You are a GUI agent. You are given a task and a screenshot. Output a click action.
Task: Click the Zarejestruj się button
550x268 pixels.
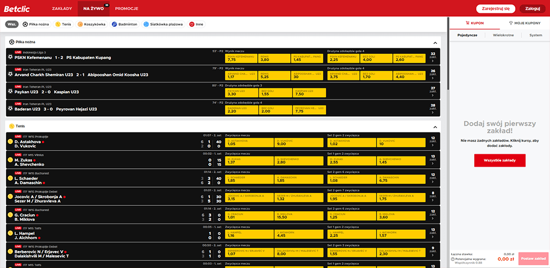click(x=495, y=9)
